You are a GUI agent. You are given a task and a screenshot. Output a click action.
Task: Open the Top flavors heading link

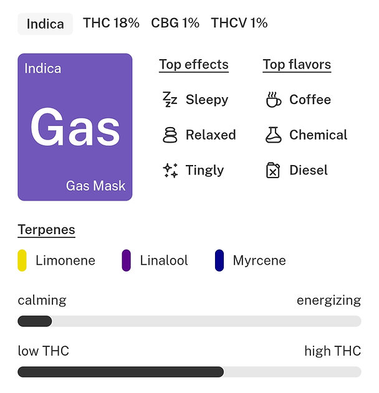(297, 65)
